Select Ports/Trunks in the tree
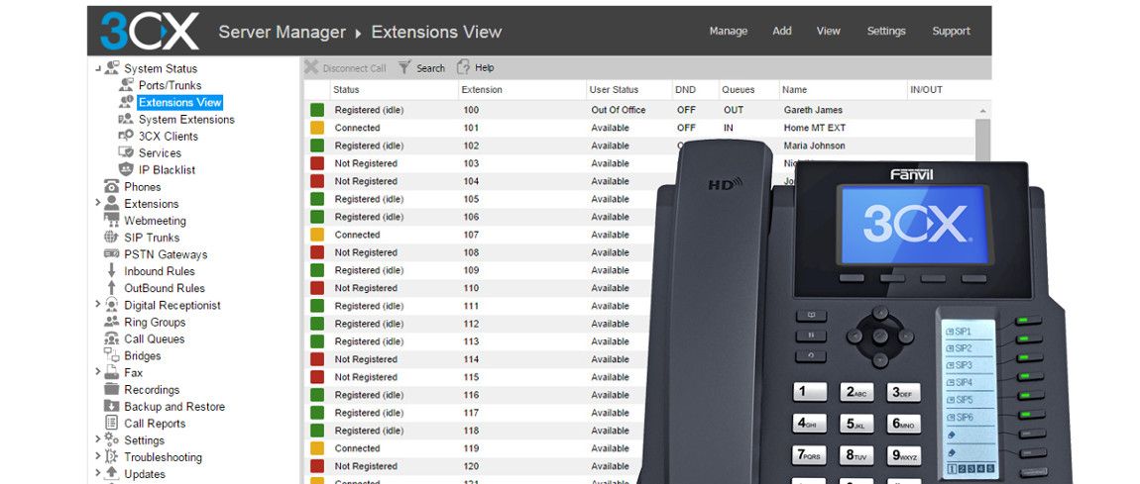Viewport: 1140px width, 484px height. (171, 86)
